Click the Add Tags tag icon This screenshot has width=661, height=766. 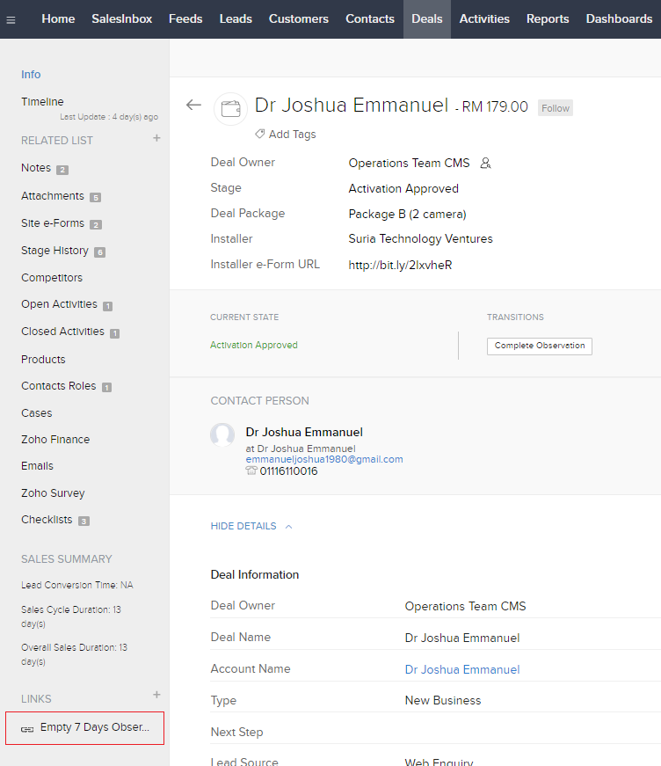pos(260,135)
